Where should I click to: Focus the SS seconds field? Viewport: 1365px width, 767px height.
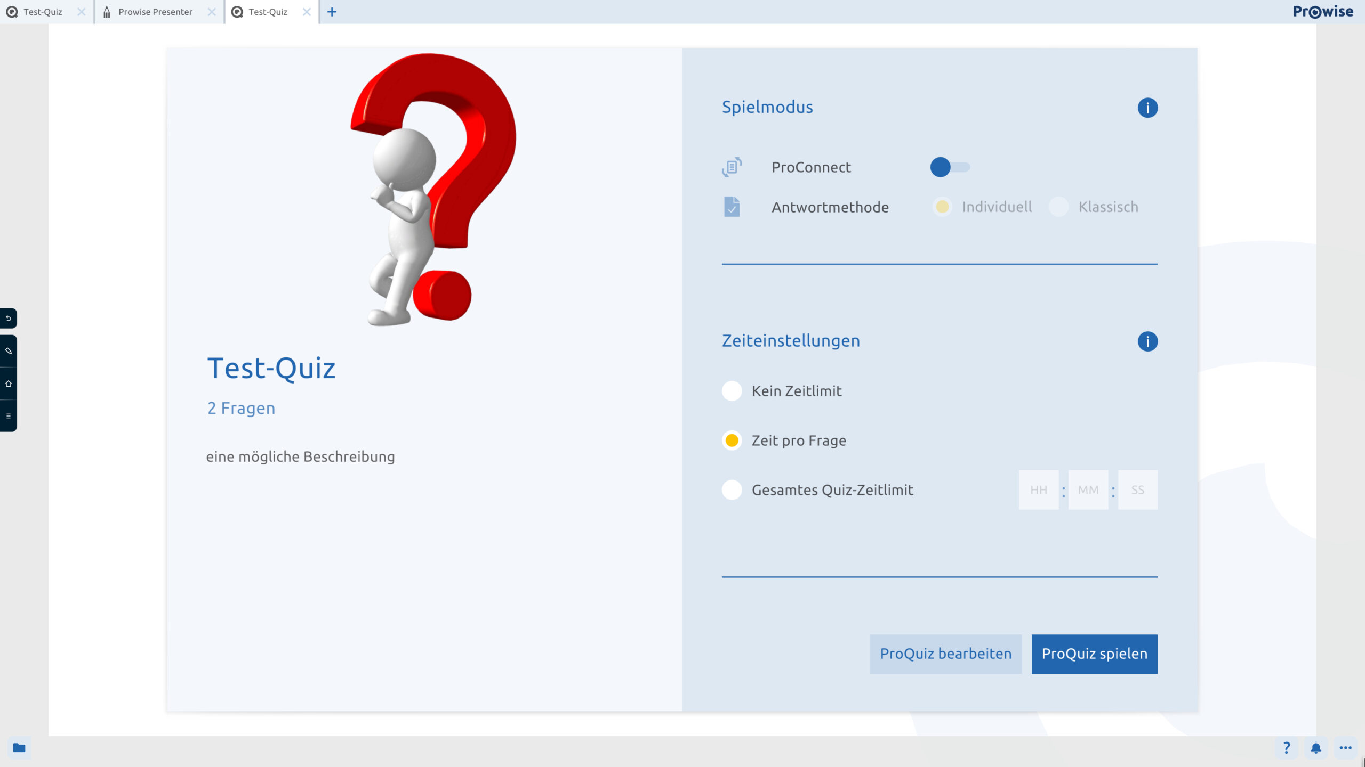1137,490
